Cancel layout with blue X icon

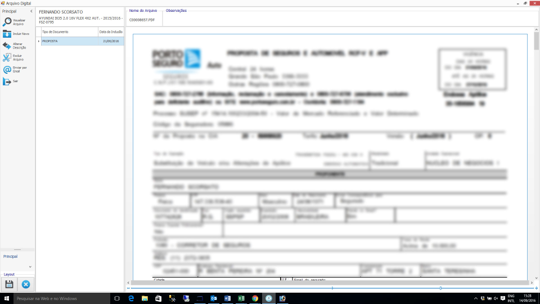[26, 284]
